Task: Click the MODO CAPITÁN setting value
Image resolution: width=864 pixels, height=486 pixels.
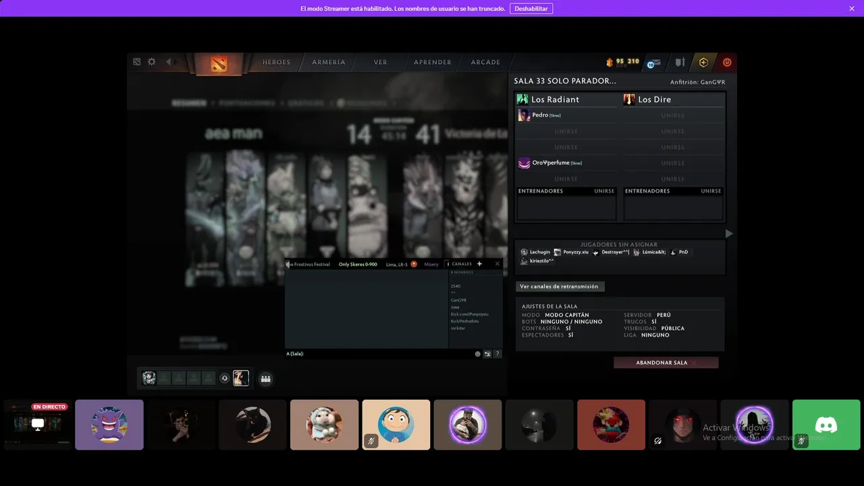Action: (x=567, y=315)
